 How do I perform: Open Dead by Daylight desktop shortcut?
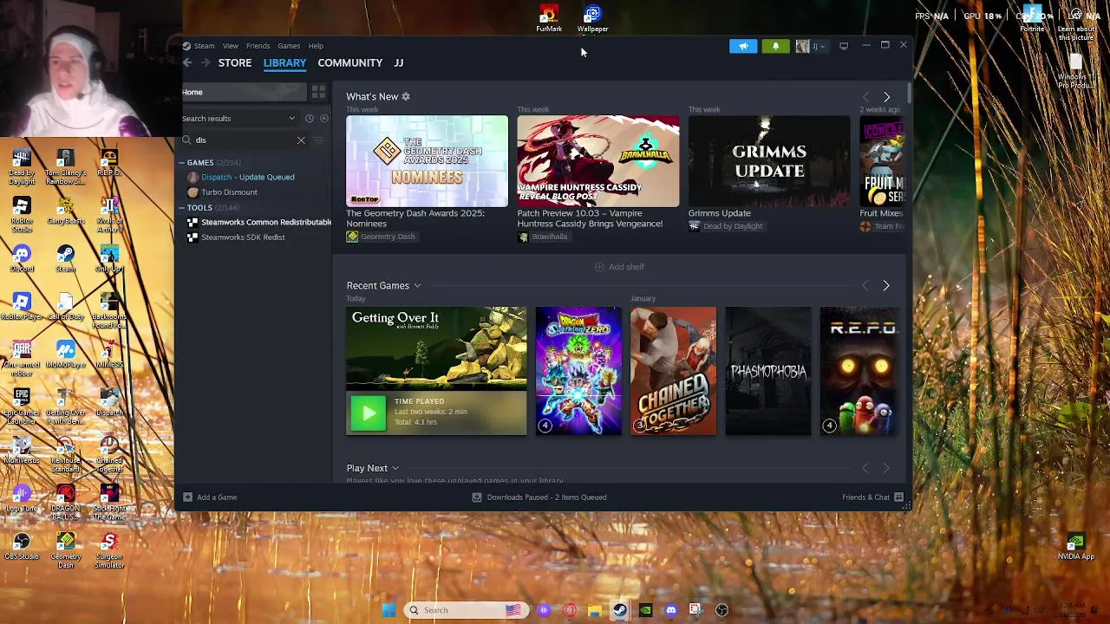point(22,166)
